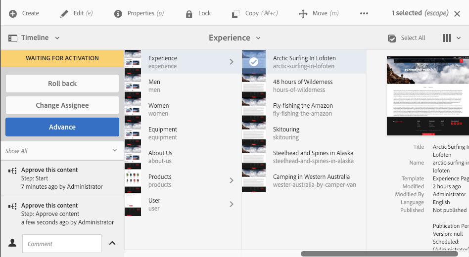Click the Lock padlock icon
The image size is (469, 257).
tap(189, 14)
